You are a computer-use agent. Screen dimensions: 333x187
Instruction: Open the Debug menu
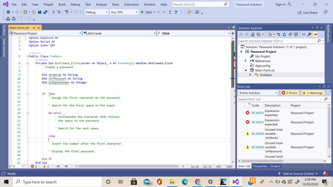(75, 4)
